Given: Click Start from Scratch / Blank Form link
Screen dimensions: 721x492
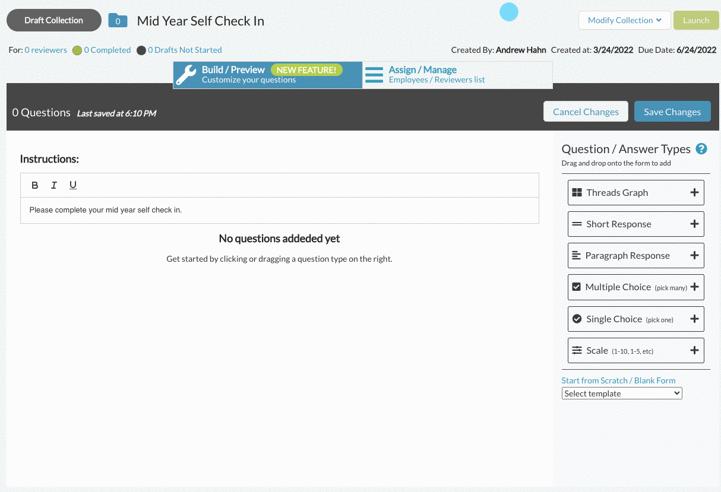Looking at the screenshot, I should point(619,380).
